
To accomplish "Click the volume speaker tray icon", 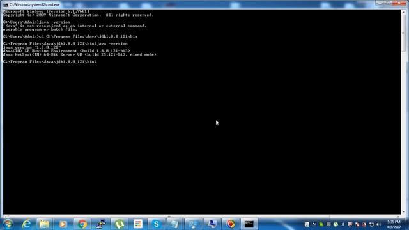I will click(x=378, y=224).
